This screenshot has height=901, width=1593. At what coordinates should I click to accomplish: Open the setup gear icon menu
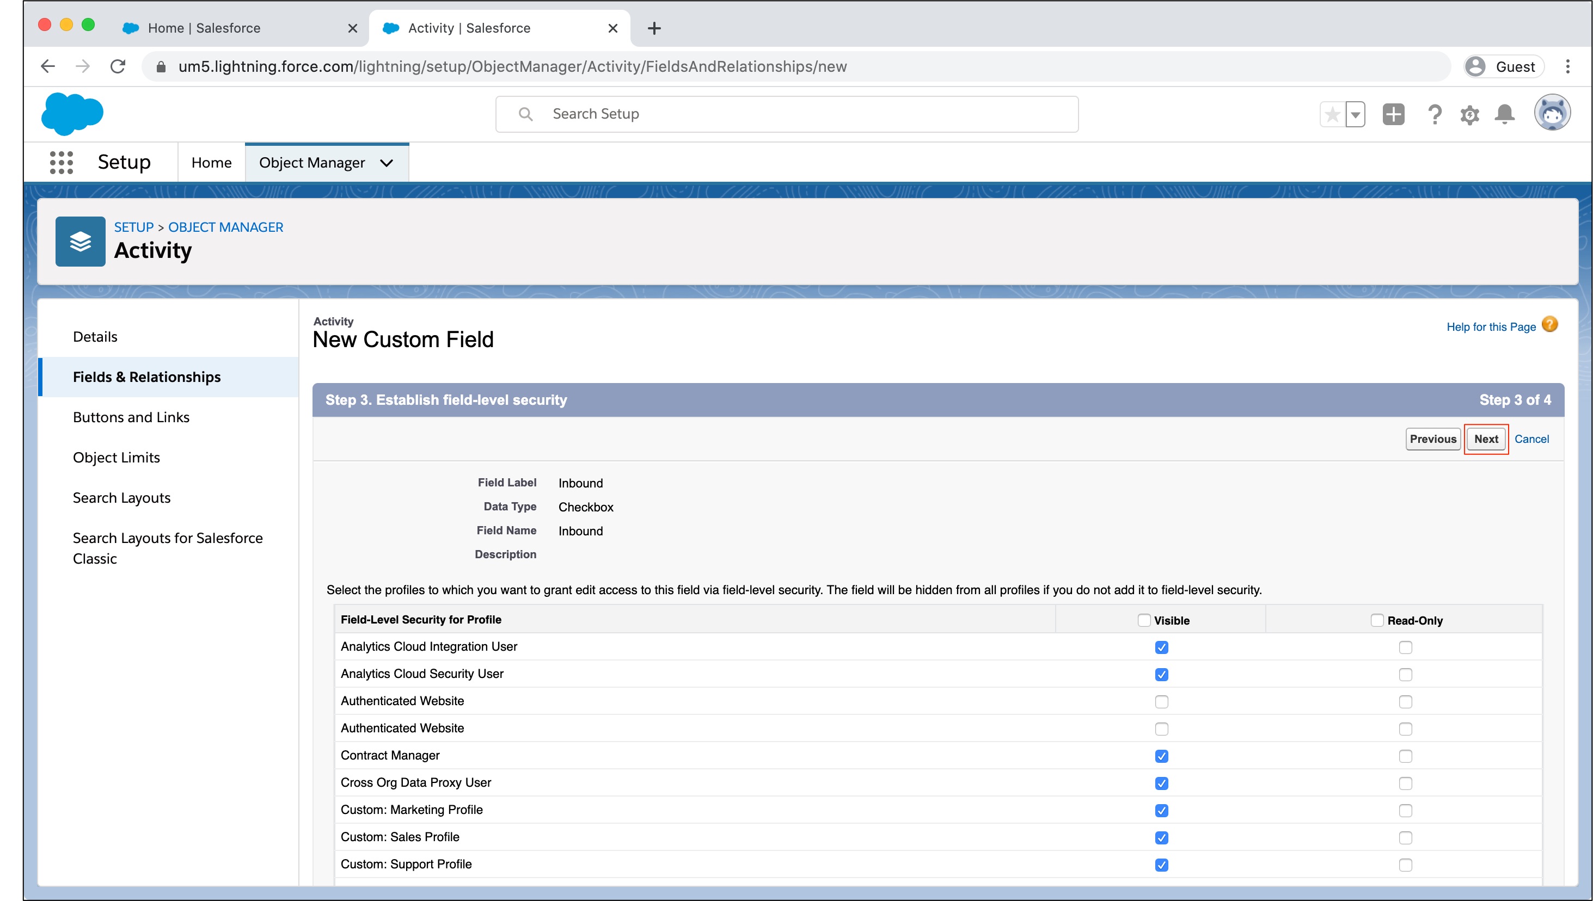(1469, 114)
